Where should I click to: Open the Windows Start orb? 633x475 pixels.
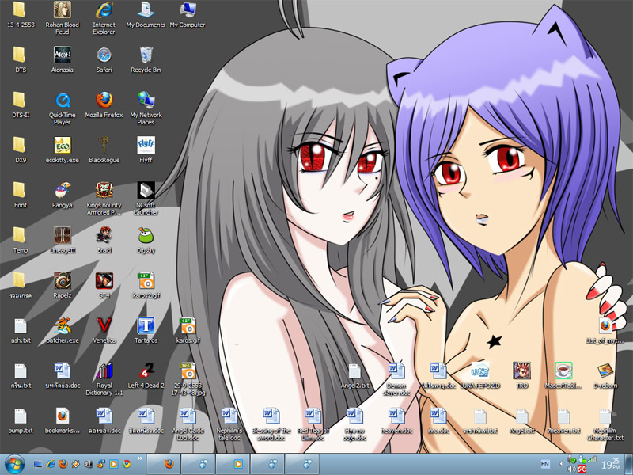(x=14, y=464)
